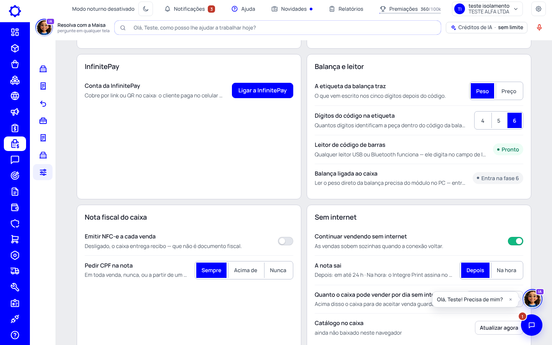Viewport: 552px width, 345px height.
Task: Click the Créditos de IA sem limite button
Action: pos(487,28)
